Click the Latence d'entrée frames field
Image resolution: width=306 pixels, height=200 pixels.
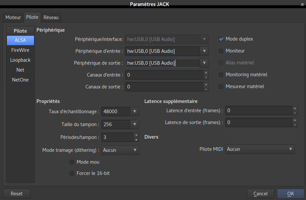259,111
